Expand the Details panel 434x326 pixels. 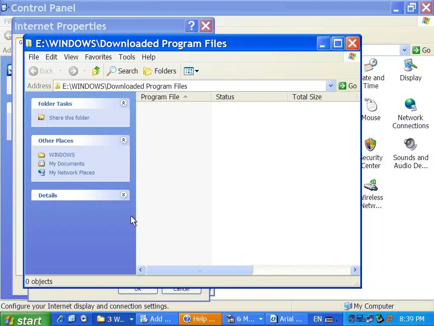[123, 194]
